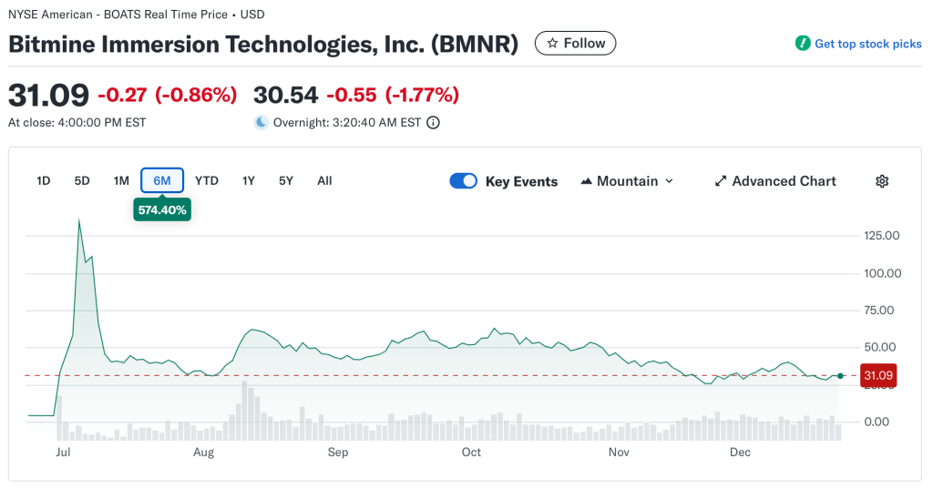The height and width of the screenshot is (489, 933).
Task: Click the Advanced Chart expand arrows icon
Action: [721, 181]
